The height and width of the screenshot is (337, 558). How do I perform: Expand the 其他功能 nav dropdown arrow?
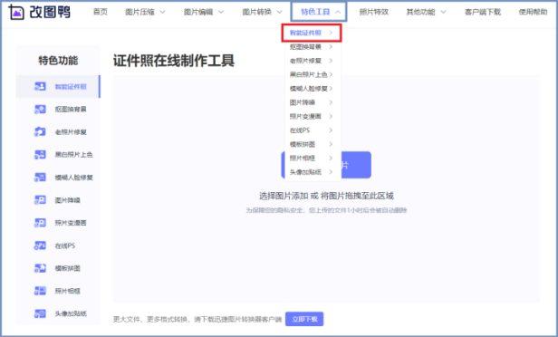pos(444,12)
